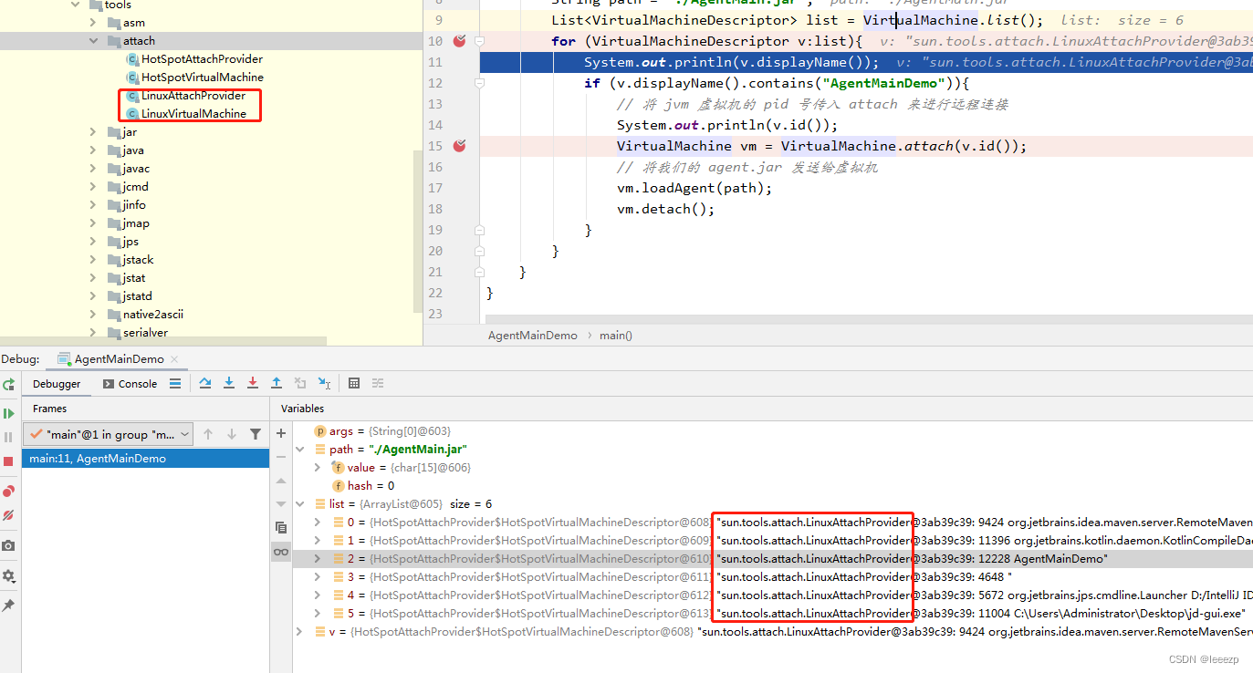Viewport: 1253px width, 673px height.
Task: Close the AgentMainDemo debug tab
Action: click(x=174, y=359)
